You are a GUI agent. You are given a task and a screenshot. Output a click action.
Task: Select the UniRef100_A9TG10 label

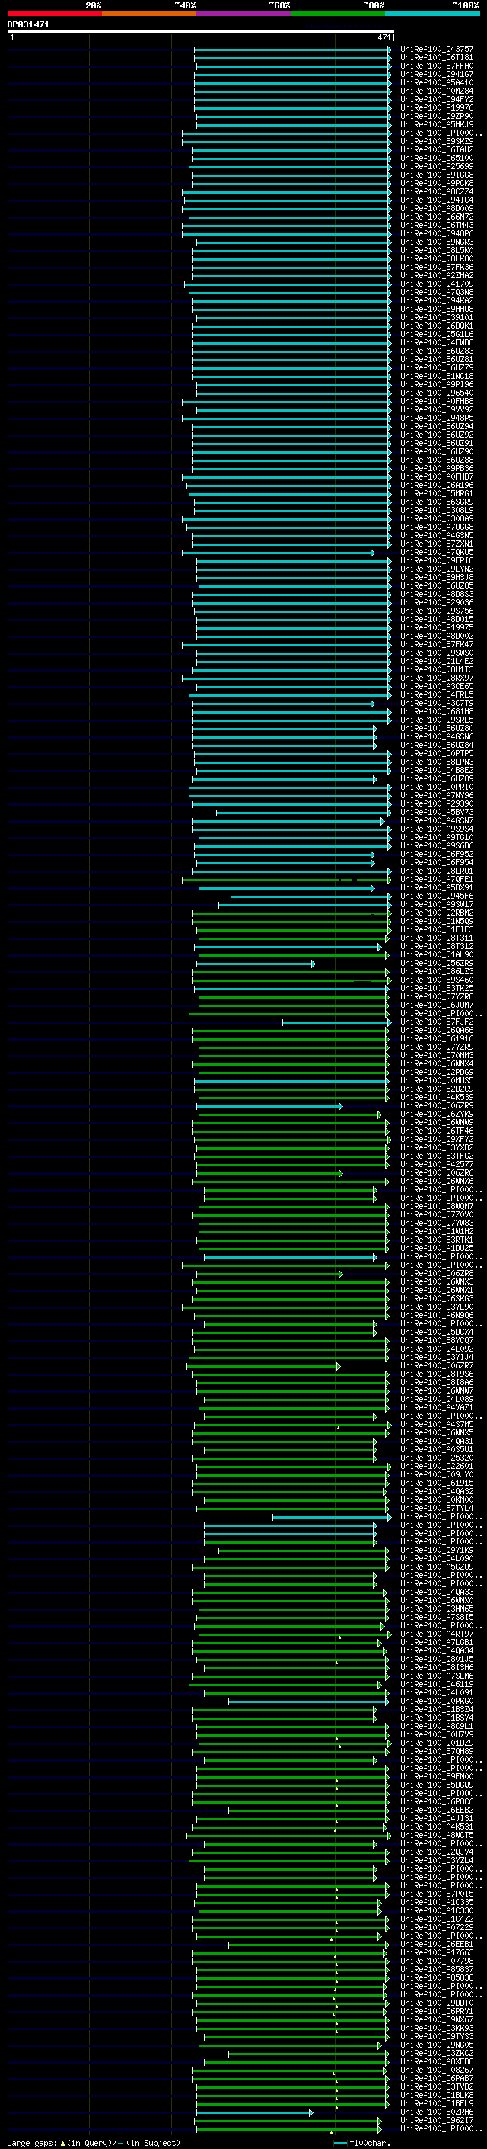tap(436, 838)
